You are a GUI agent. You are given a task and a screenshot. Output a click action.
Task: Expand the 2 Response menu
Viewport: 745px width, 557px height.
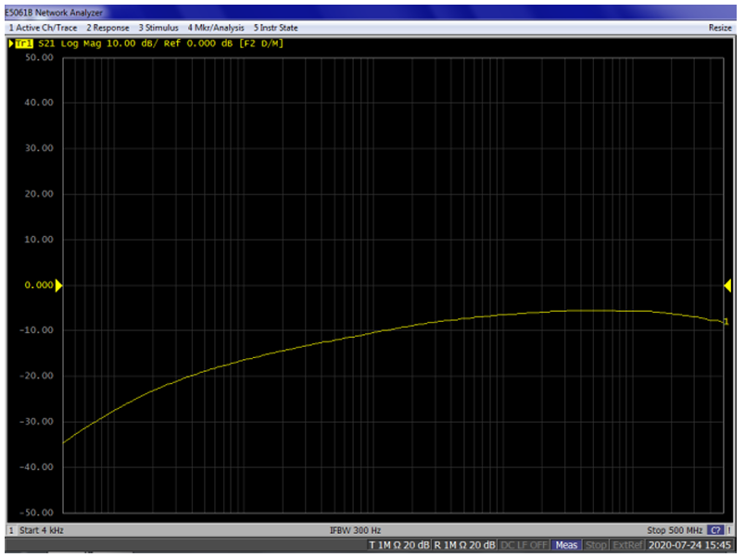click(107, 28)
